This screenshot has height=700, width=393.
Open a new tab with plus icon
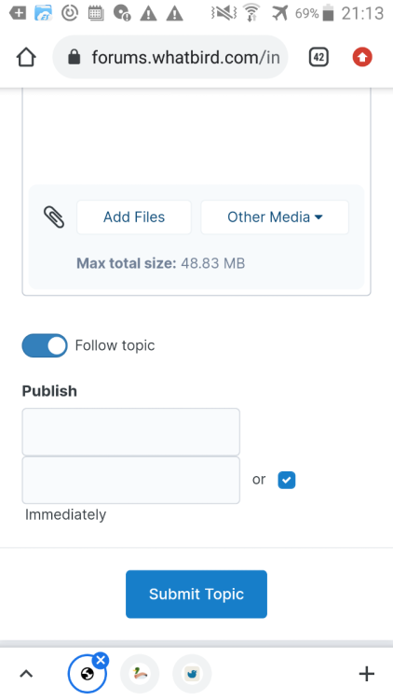(366, 674)
